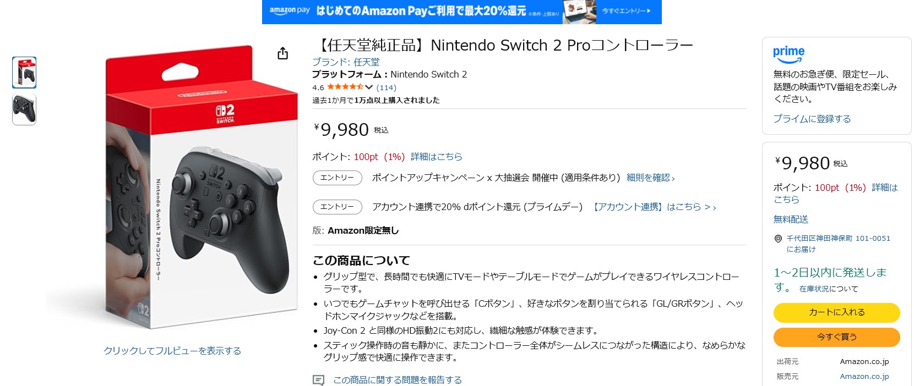Click the report-issue speech bubble icon
Screen dimensions: 914x386
pos(318,380)
